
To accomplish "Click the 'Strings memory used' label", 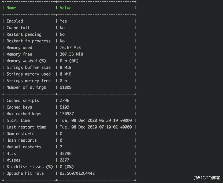I will click(x=28, y=74).
